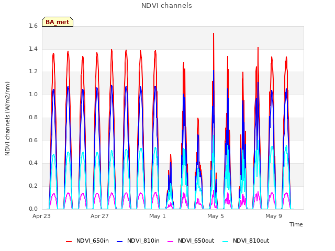Screen dimensions: 335x251
Task: Click the 'Apr 23' x-axis label
Action: pyautogui.click(x=41, y=216)
